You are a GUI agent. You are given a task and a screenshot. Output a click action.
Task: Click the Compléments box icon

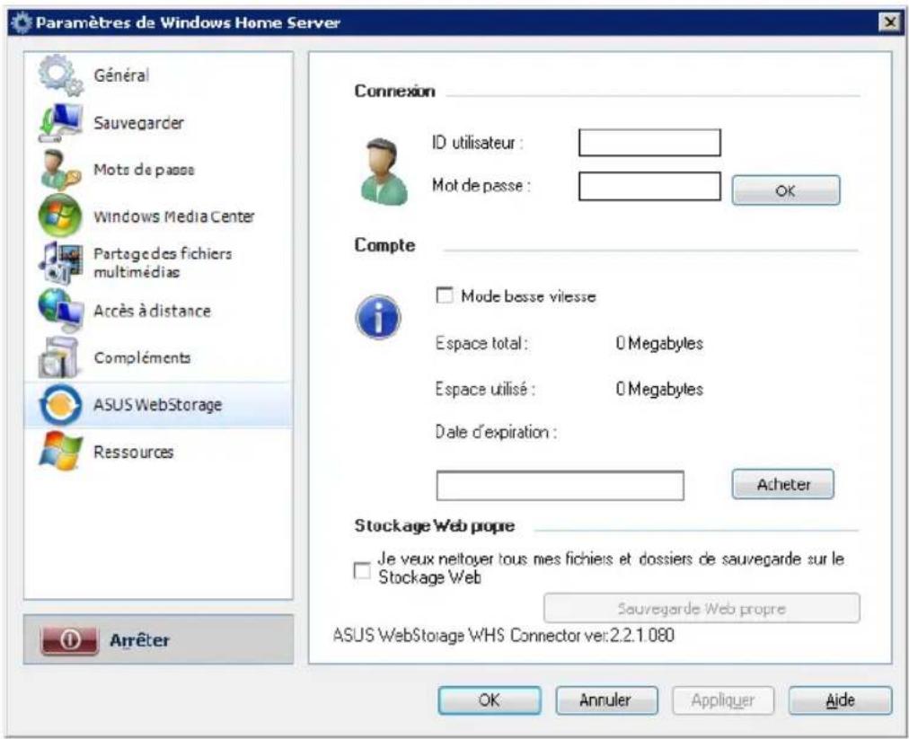58,357
